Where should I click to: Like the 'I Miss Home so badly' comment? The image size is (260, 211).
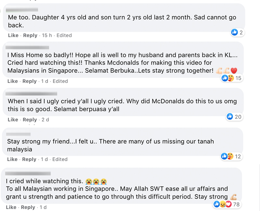pos(12,81)
